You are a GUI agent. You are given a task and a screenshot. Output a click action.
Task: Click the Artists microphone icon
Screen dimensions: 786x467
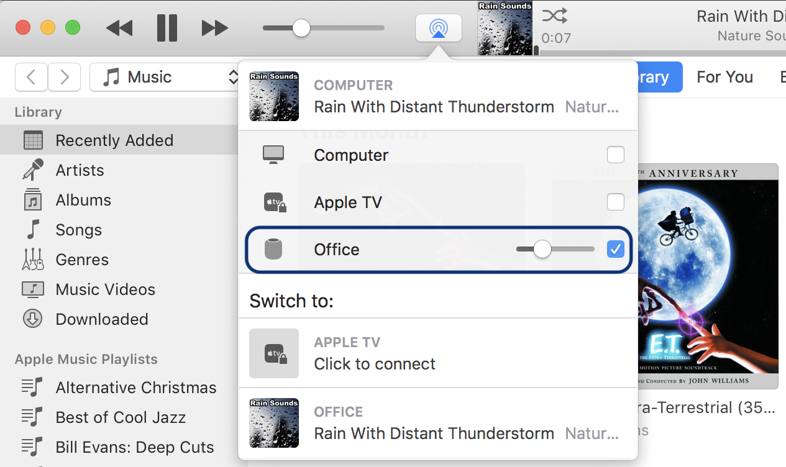(33, 170)
